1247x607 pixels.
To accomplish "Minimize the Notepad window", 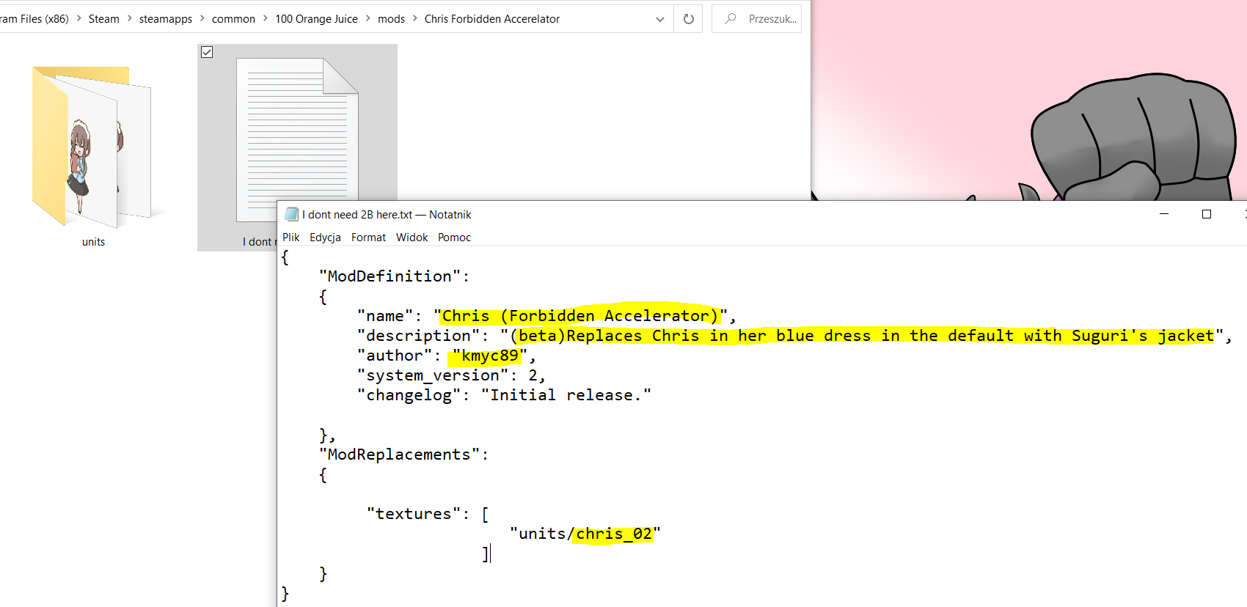I will 1164,214.
